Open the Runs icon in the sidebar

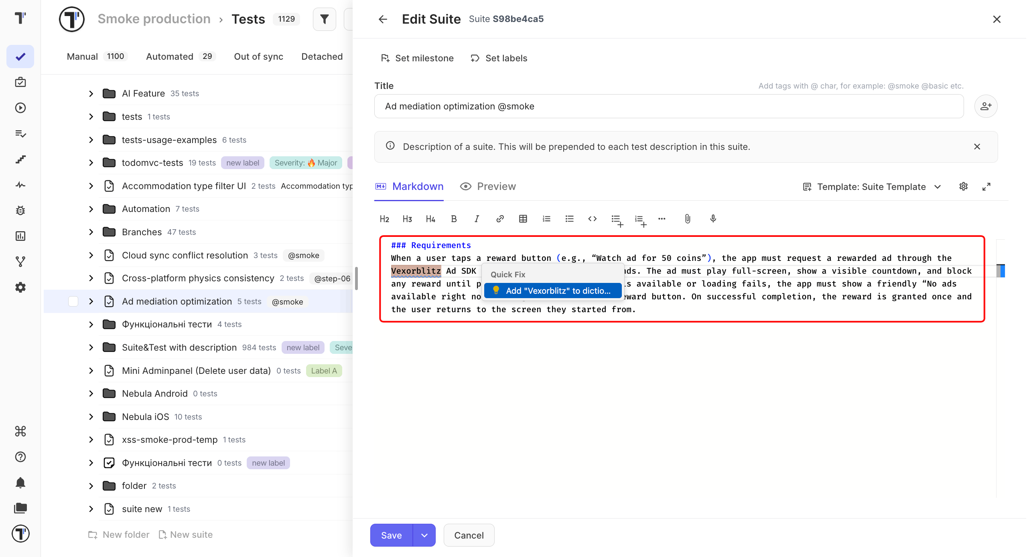[x=20, y=108]
